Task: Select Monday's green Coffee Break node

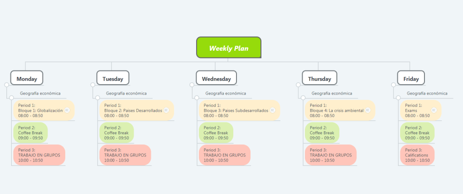Action: pos(30,132)
